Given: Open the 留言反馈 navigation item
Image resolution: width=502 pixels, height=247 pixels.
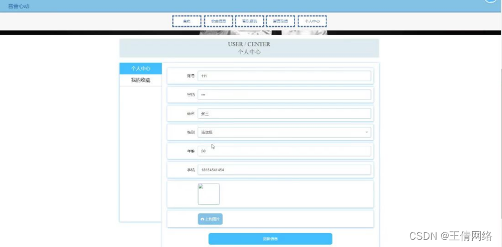Looking at the screenshot, I should point(281,21).
